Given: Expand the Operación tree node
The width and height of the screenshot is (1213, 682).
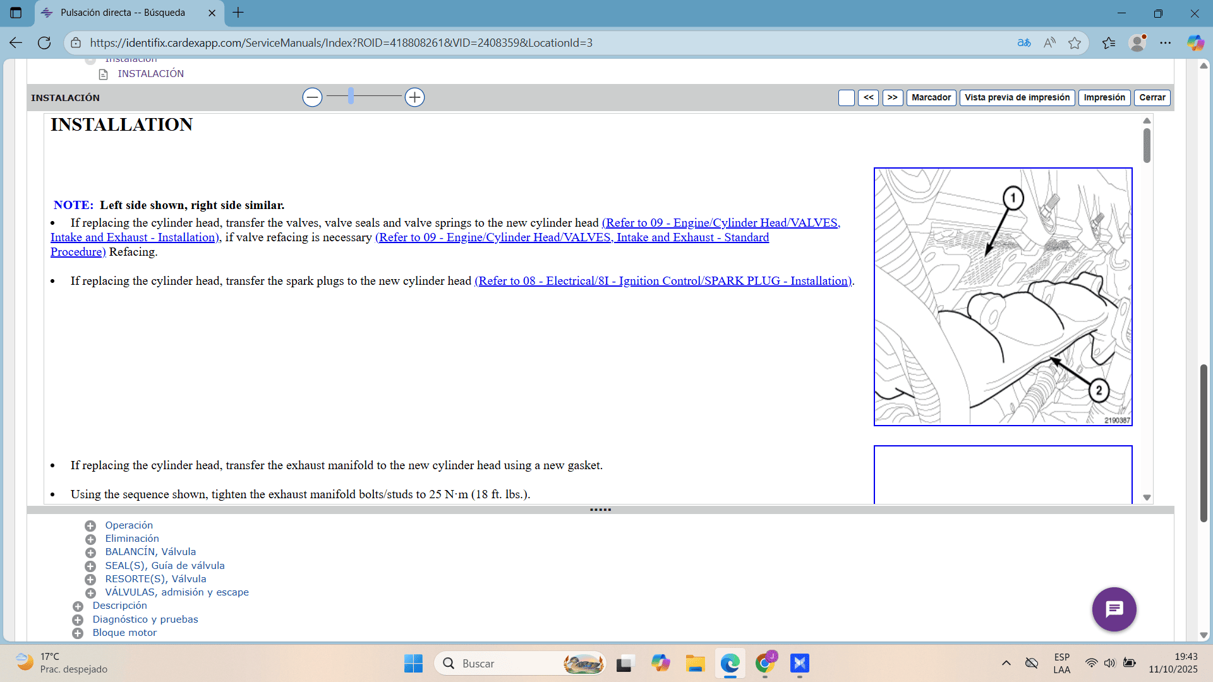Looking at the screenshot, I should point(90,525).
